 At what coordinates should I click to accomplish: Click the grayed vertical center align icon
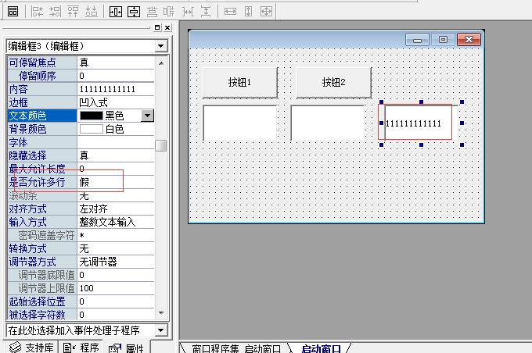pyautogui.click(x=169, y=12)
